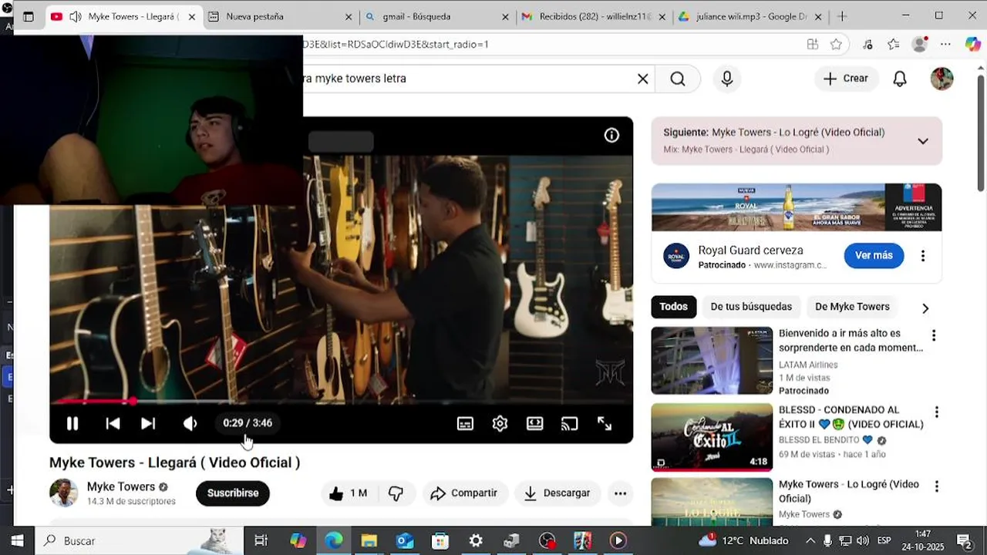Viewport: 987px width, 555px height.
Task: Open options for BLESSD video
Action: point(937,412)
